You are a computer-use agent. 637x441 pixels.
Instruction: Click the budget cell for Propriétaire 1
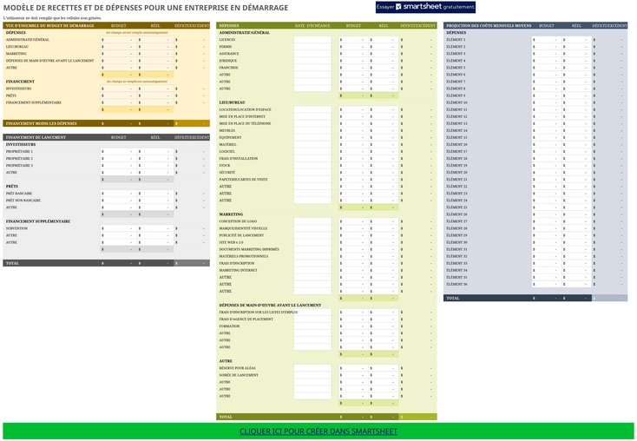point(118,152)
